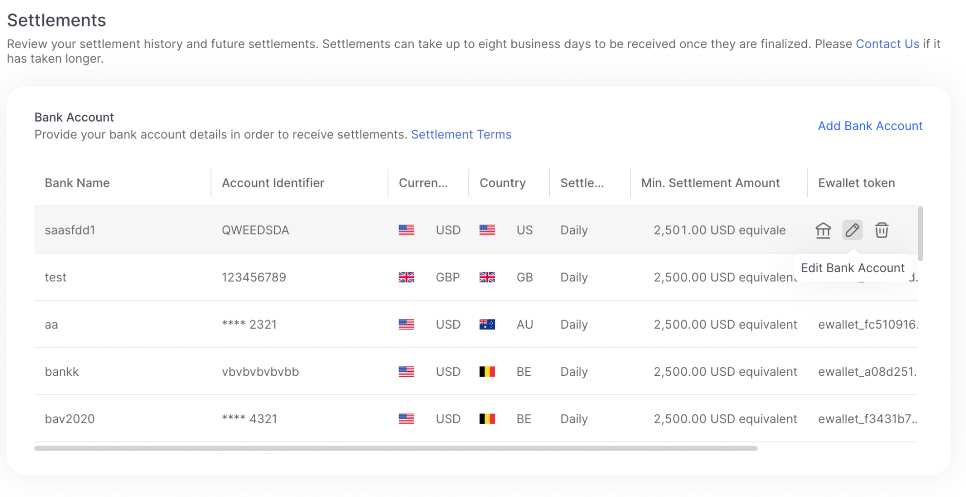Click the US flag beside USD in saasfdd1 row
The image size is (966, 497).
(406, 230)
